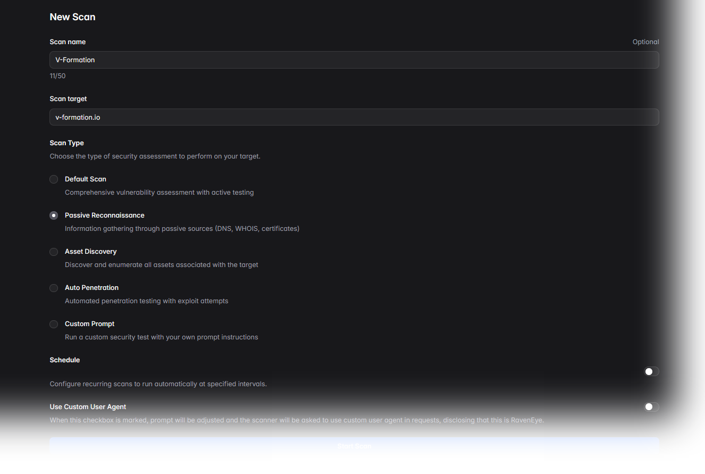Pick the Custom Prompt radio button
The height and width of the screenshot is (474, 705).
[x=54, y=324]
